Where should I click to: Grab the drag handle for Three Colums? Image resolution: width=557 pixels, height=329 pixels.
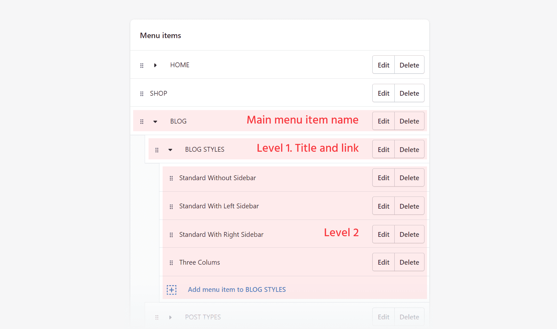click(172, 263)
